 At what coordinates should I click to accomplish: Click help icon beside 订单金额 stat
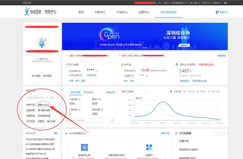79,99
